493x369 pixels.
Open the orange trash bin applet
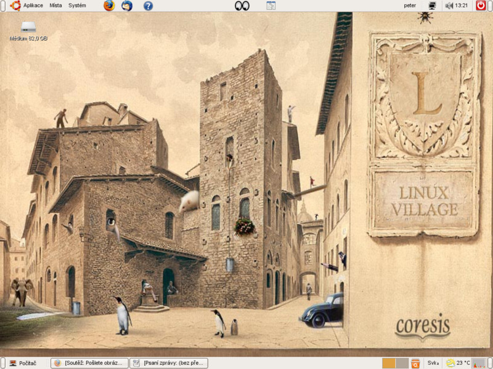coord(415,363)
